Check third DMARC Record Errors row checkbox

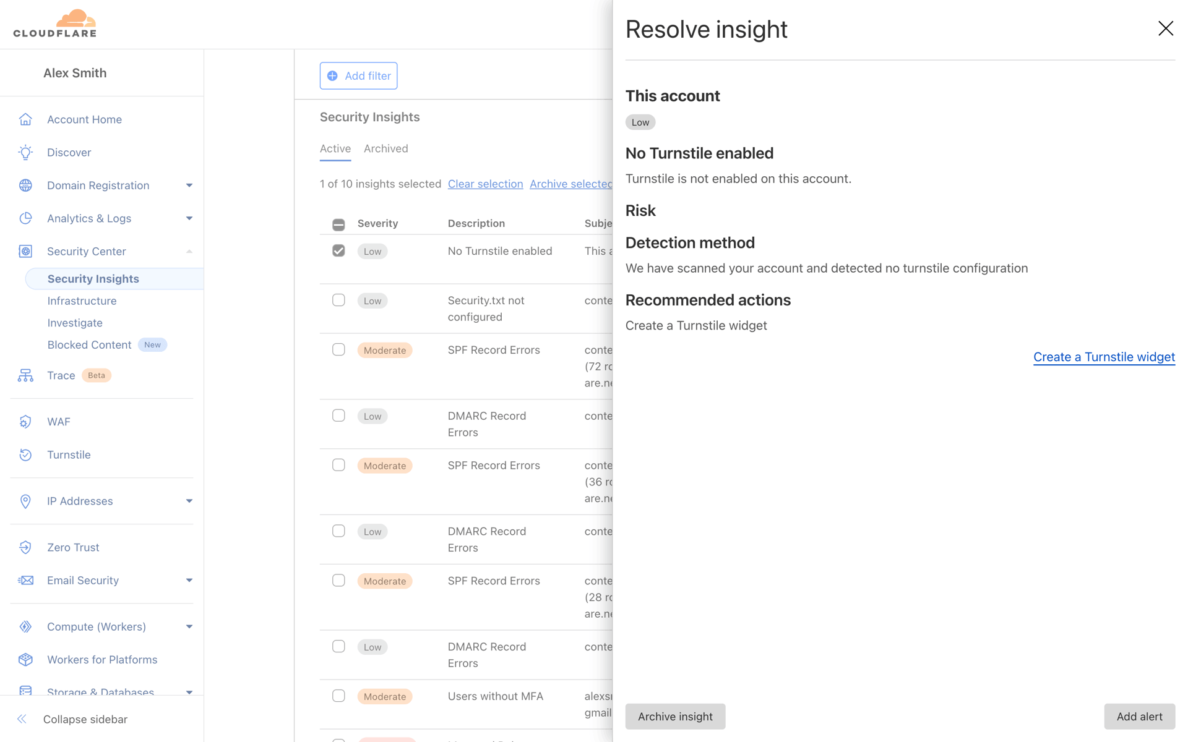click(338, 646)
